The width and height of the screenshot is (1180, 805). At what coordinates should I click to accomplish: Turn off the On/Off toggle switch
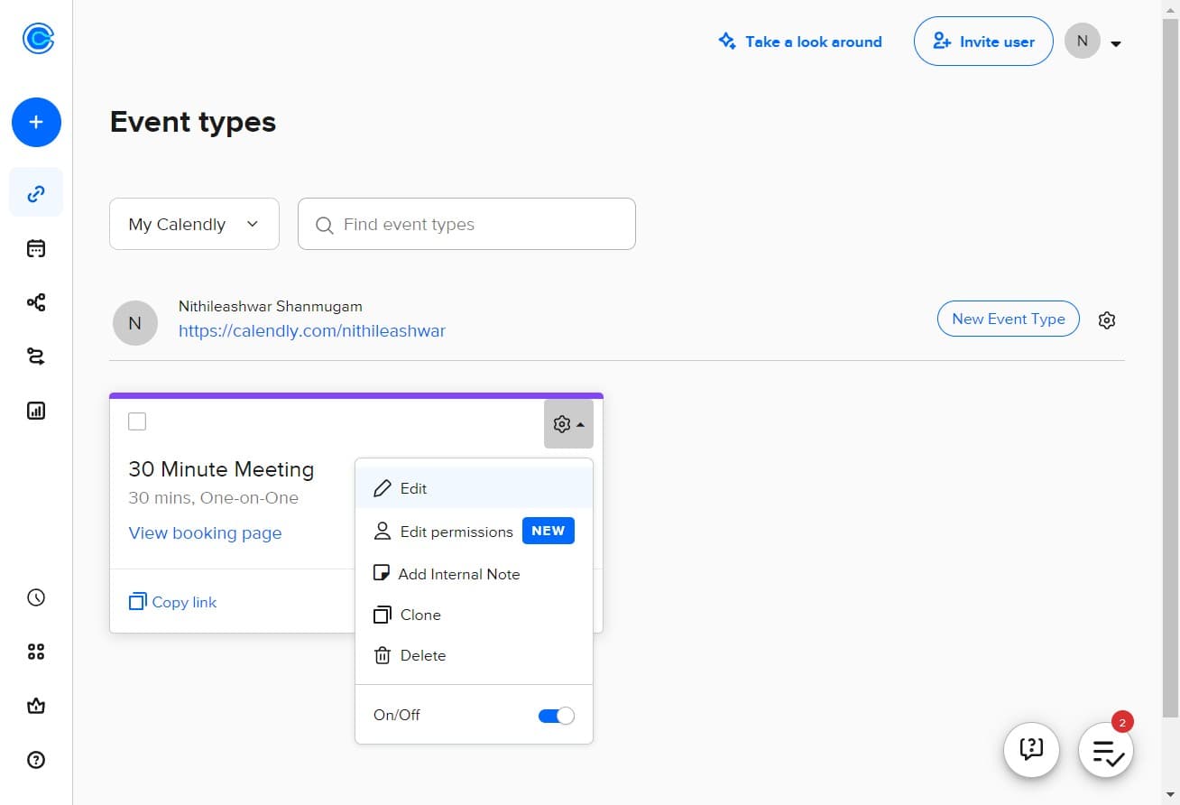(x=556, y=716)
